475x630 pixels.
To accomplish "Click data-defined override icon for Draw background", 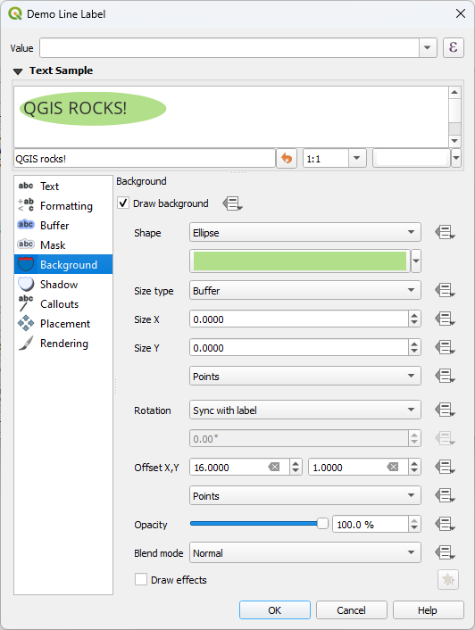I will pyautogui.click(x=233, y=203).
